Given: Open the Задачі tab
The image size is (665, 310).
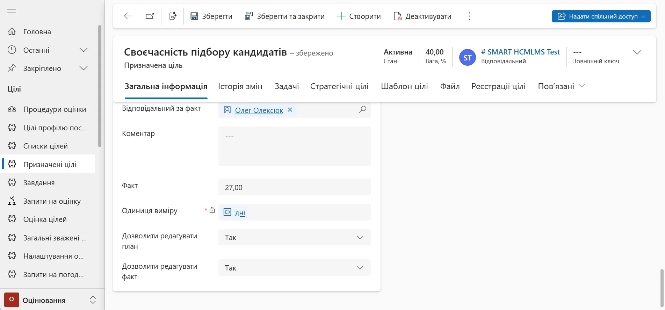Looking at the screenshot, I should [287, 86].
